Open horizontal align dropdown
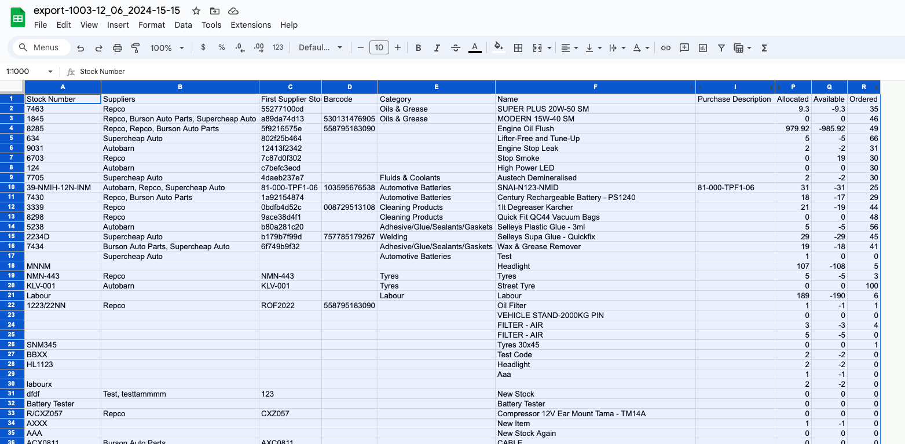The image size is (905, 444). point(570,48)
